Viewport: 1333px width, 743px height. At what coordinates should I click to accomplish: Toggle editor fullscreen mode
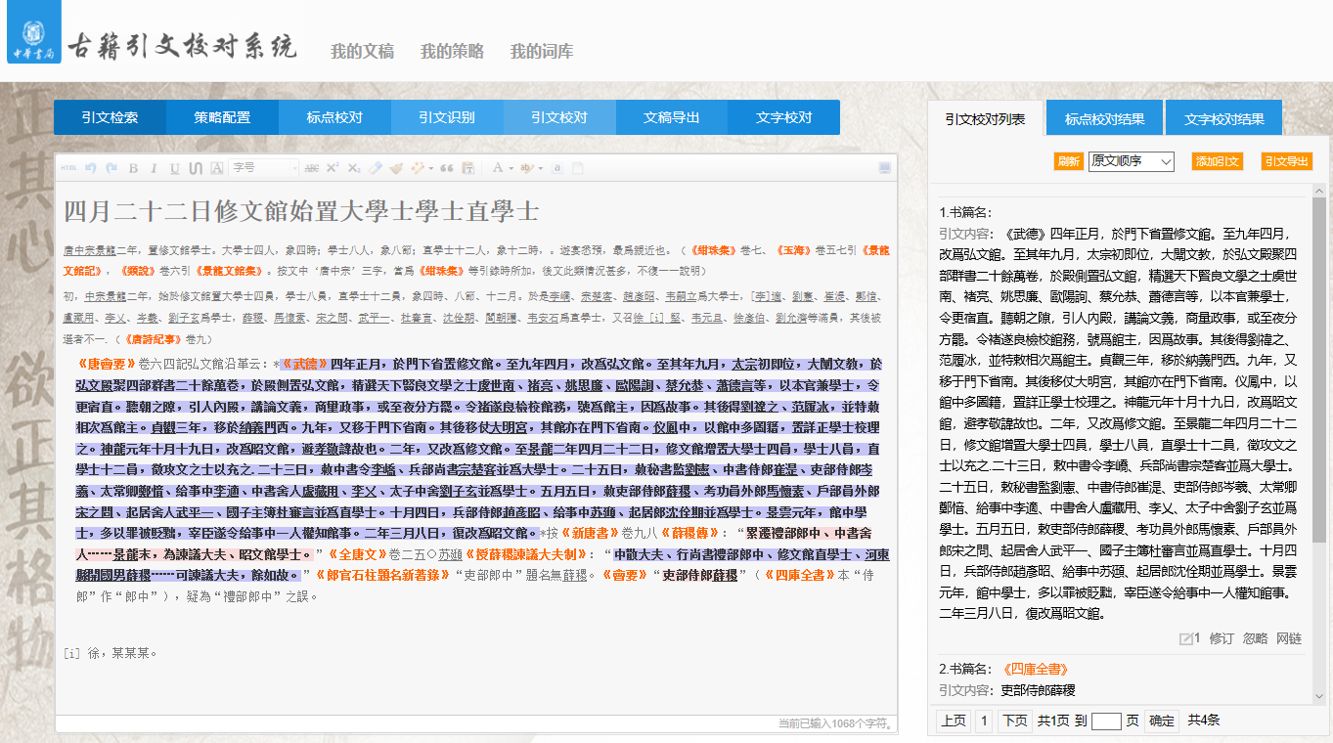[885, 168]
